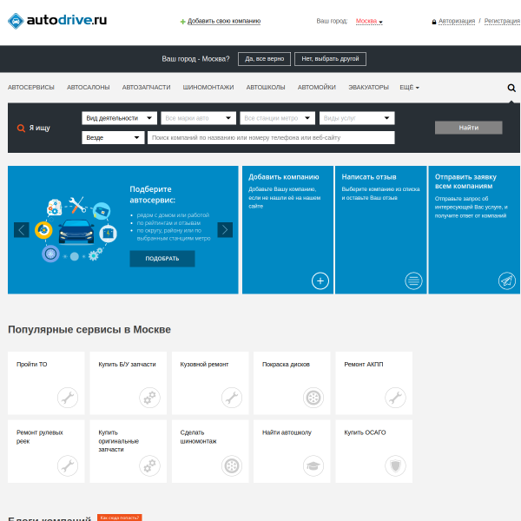Click the wrench icon in Кузовной ремонт tile

click(232, 398)
